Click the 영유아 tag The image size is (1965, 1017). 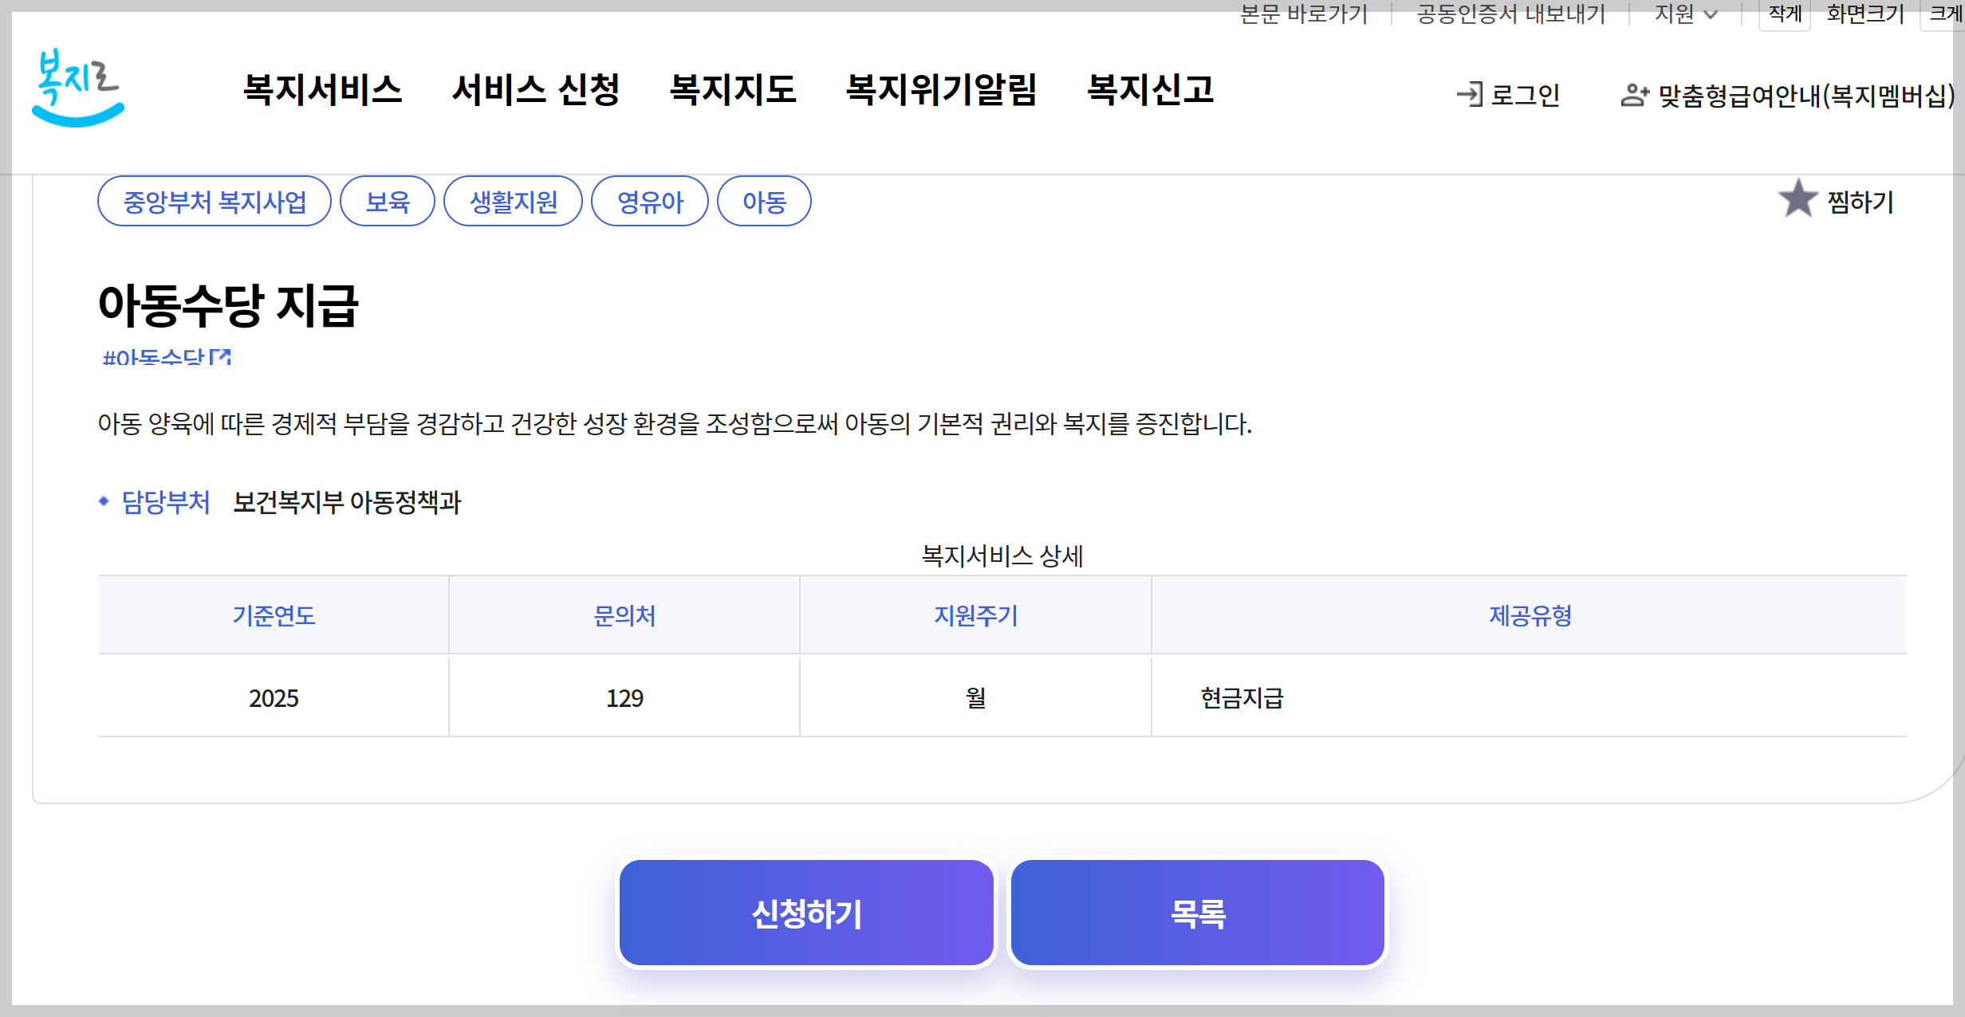pyautogui.click(x=649, y=202)
